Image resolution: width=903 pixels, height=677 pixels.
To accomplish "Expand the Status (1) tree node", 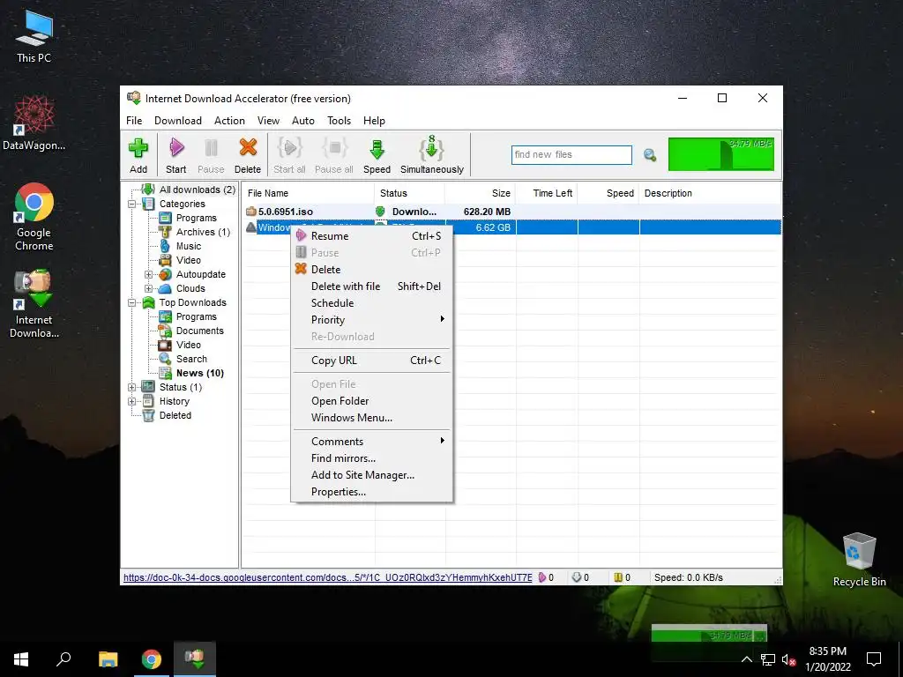I will [132, 388].
